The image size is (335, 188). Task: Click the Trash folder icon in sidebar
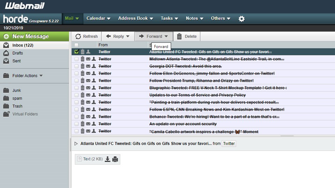coord(6,106)
